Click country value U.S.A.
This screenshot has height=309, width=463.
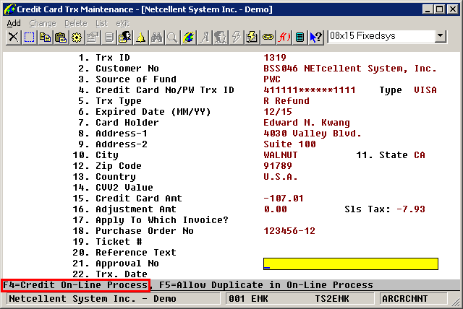[x=281, y=177]
